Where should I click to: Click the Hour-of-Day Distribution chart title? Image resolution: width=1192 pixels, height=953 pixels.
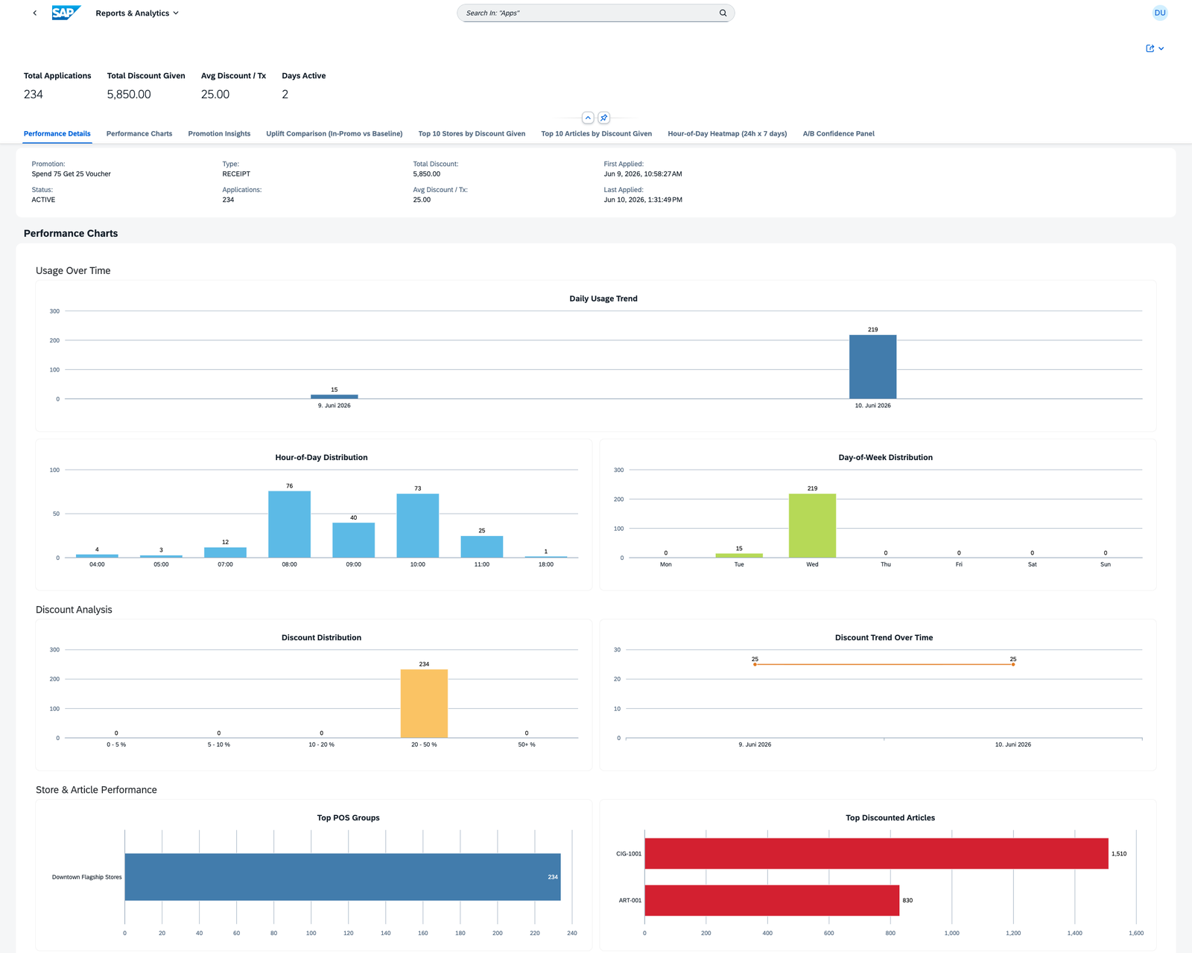(x=321, y=458)
